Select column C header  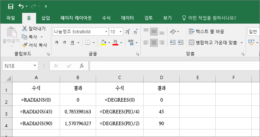point(120,78)
